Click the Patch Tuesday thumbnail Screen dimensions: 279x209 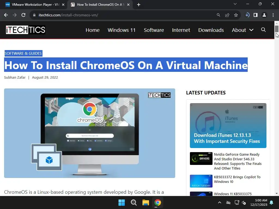(x=201, y=181)
